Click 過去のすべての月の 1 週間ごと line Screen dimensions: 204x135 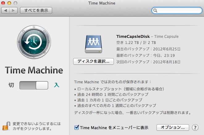point(115,105)
